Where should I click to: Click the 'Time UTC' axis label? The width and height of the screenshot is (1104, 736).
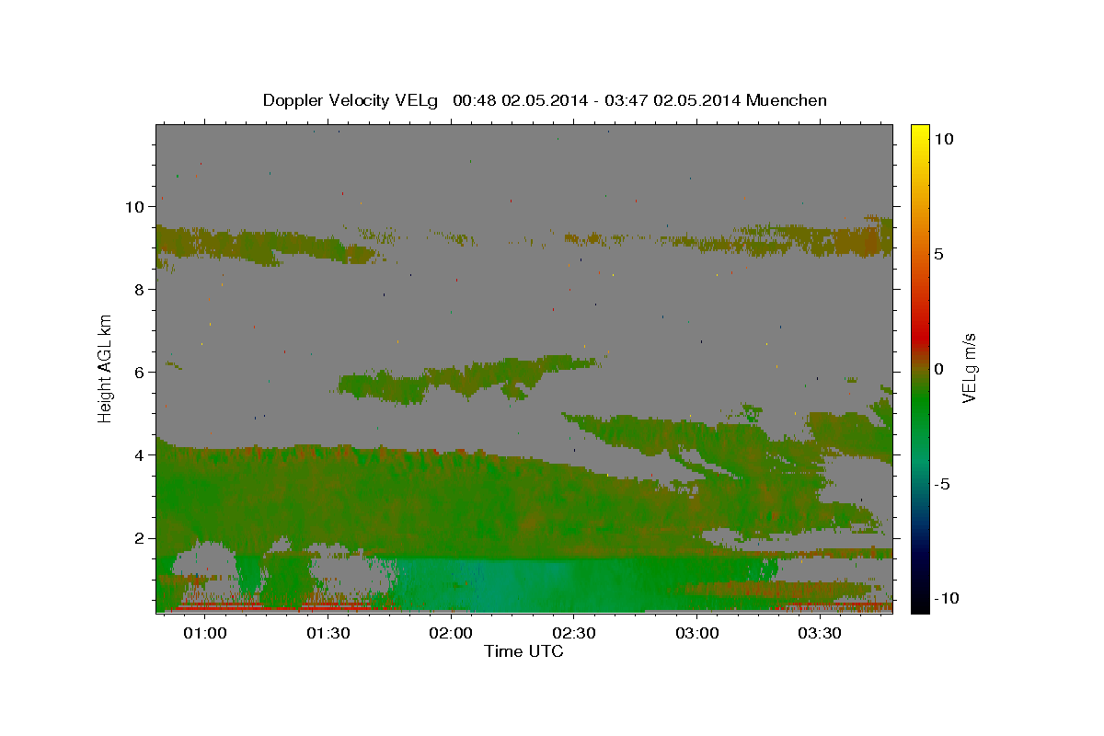point(523,651)
